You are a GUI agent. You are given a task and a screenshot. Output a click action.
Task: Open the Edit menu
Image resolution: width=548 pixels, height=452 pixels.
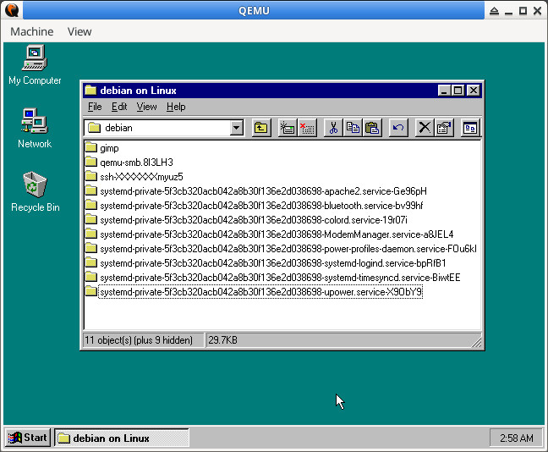point(119,107)
